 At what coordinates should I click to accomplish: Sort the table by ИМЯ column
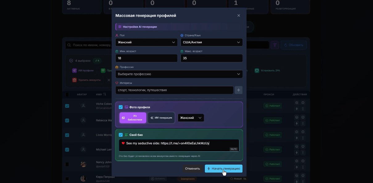[x=101, y=94]
